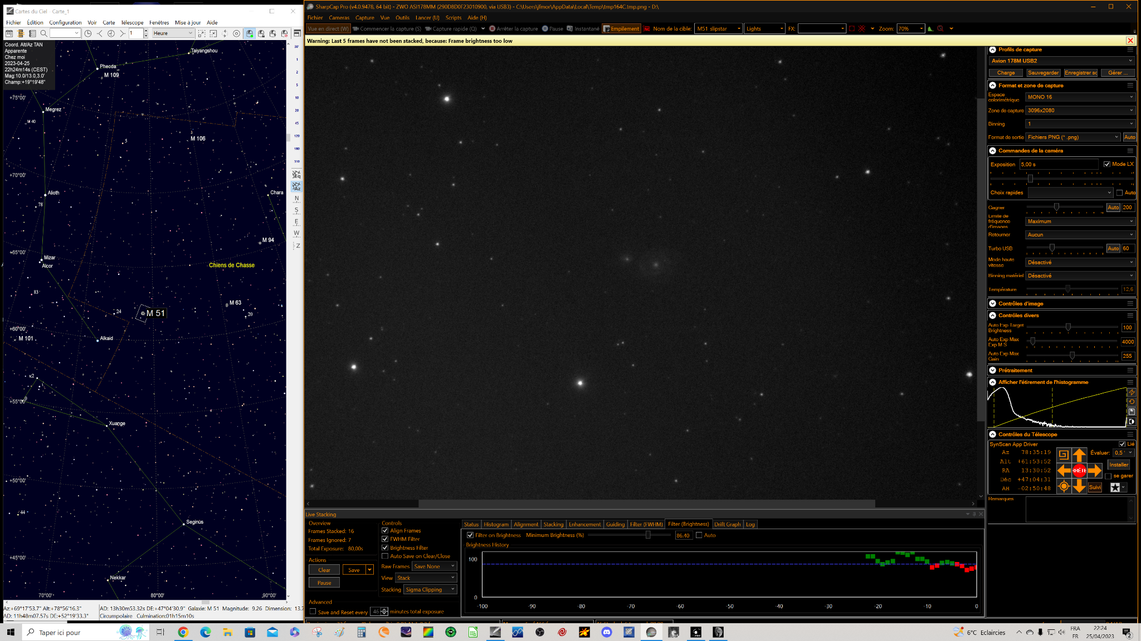Click the spiral search icon in telescope controls
The image size is (1141, 641).
click(x=1064, y=455)
